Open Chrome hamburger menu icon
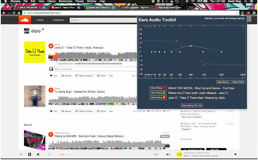The height and width of the screenshot is (160, 258). point(254,13)
